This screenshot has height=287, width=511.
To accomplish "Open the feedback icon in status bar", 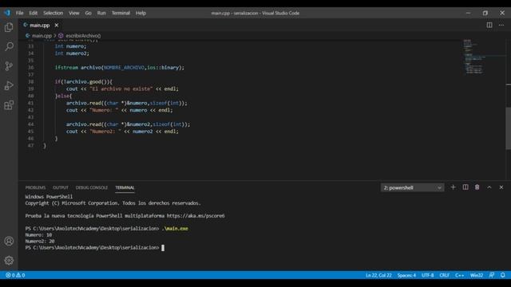I will (x=492, y=275).
